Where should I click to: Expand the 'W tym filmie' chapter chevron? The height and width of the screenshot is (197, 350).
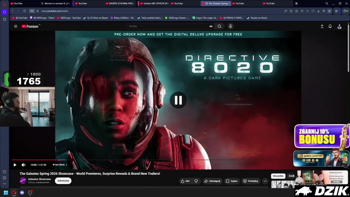tap(66, 165)
